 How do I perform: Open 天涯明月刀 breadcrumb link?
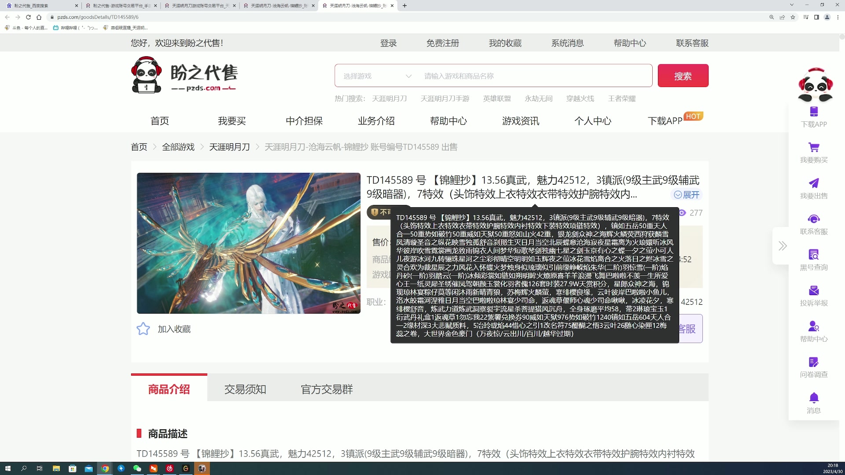click(229, 147)
